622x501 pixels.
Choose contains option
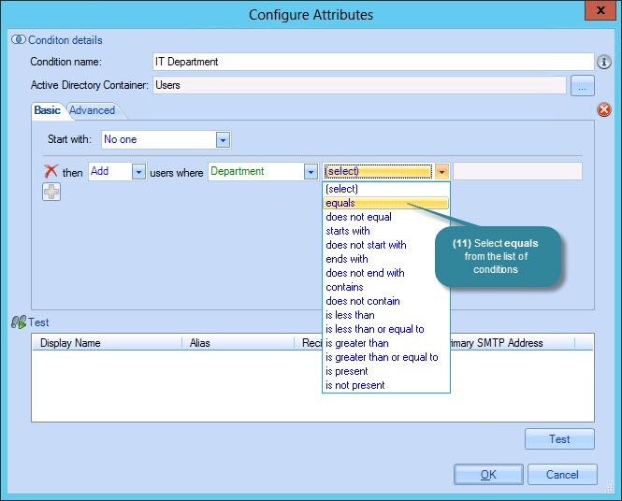click(x=386, y=287)
